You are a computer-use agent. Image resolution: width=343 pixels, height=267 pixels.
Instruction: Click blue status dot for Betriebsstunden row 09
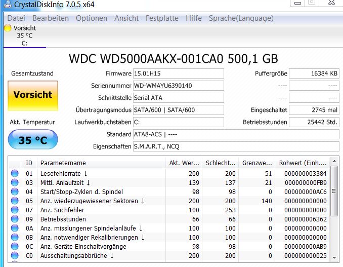pos(15,219)
